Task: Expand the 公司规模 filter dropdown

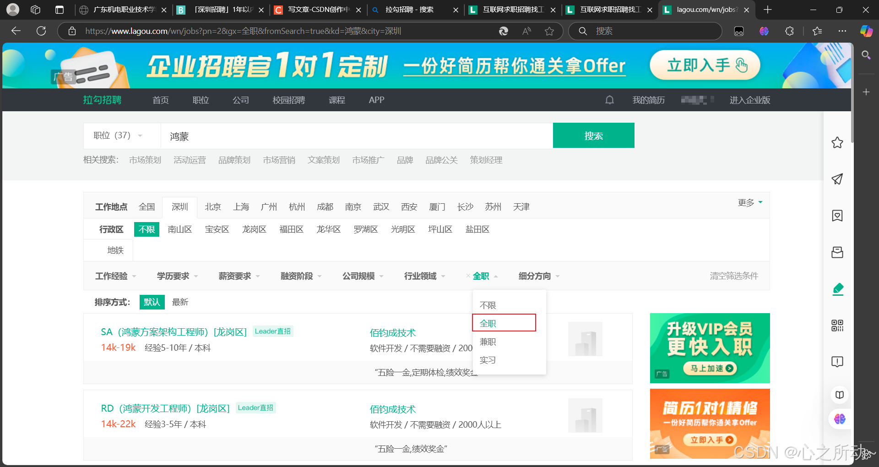Action: click(363, 276)
